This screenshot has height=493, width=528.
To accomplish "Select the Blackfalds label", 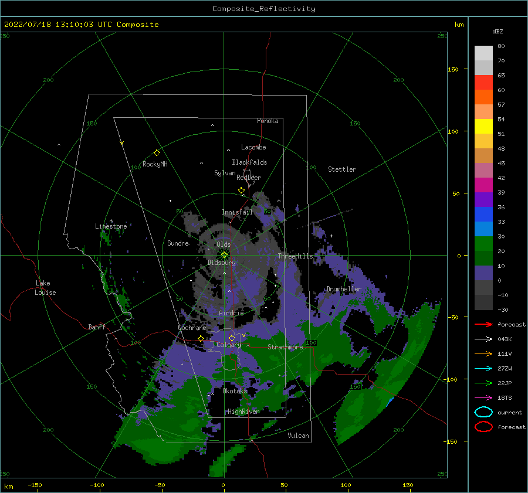I will [249, 162].
